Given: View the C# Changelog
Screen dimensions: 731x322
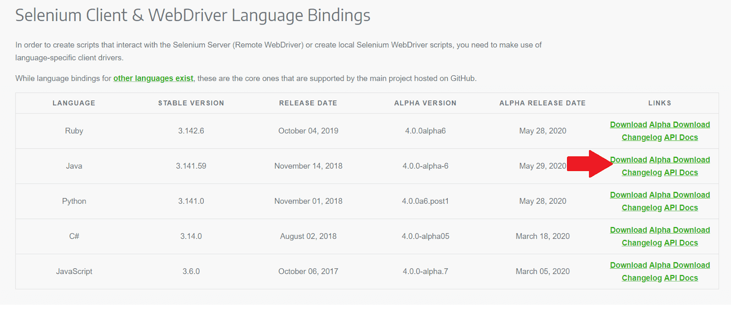Looking at the screenshot, I should coord(641,243).
